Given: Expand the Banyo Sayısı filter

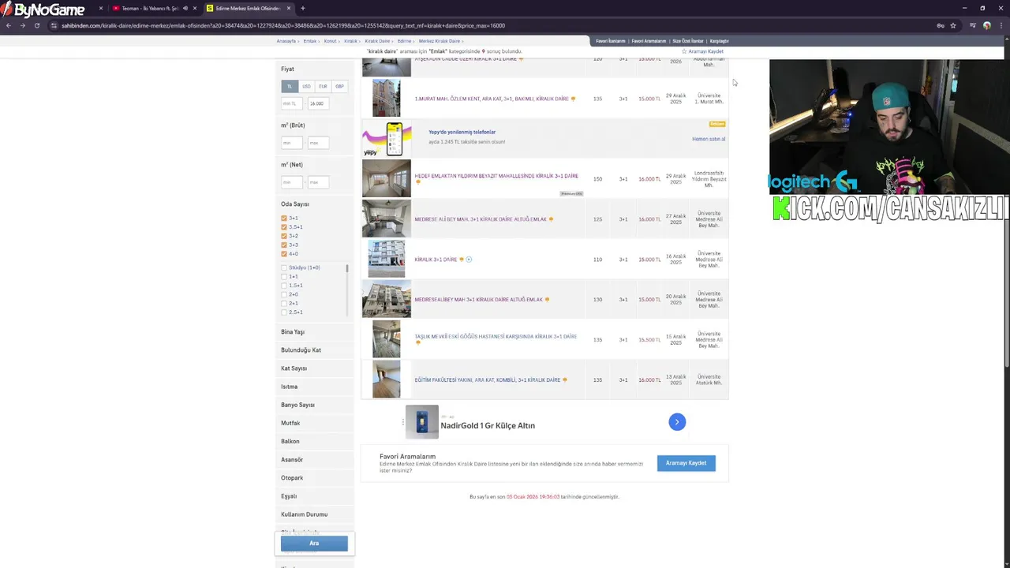Looking at the screenshot, I should 314,405.
